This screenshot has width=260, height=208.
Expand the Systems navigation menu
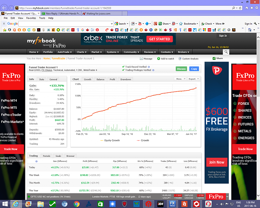[113, 52]
